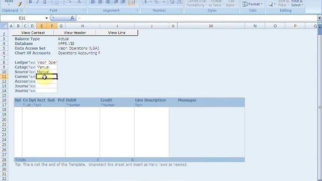The image size is (322, 181).
Task: Select the Journal cell on row 13
Action: pyautogui.click(x=47, y=86)
